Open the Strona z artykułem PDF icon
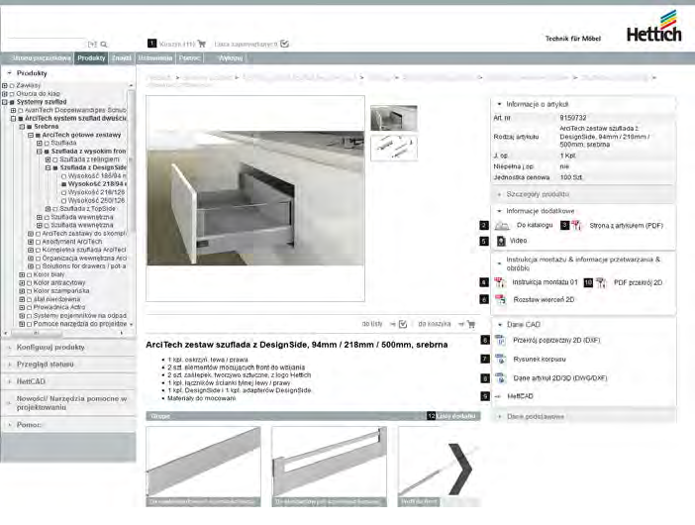Image resolution: width=695 pixels, height=525 pixels. pyautogui.click(x=576, y=225)
